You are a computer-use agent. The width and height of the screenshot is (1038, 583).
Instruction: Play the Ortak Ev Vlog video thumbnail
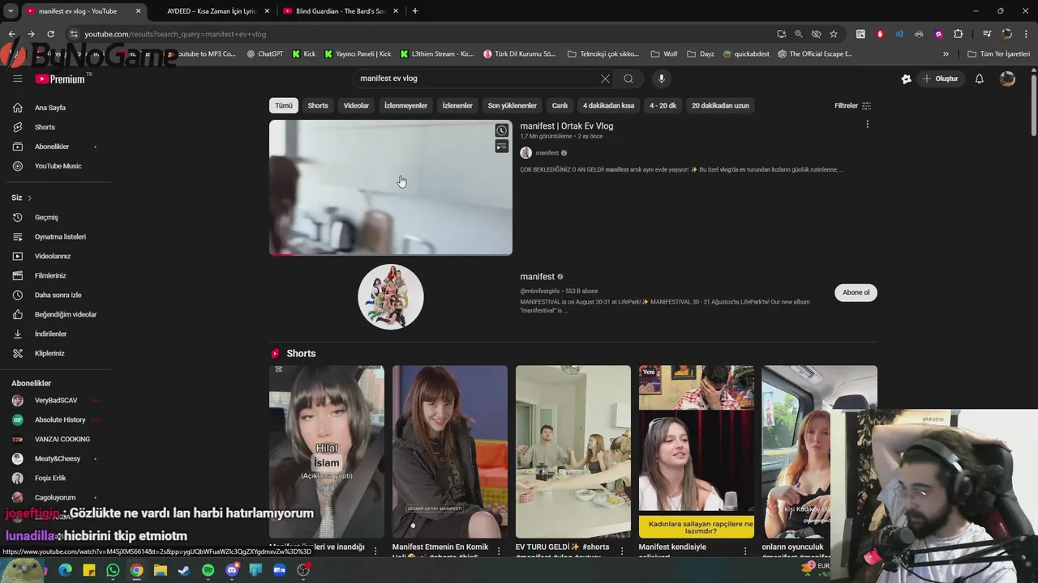[x=391, y=188]
